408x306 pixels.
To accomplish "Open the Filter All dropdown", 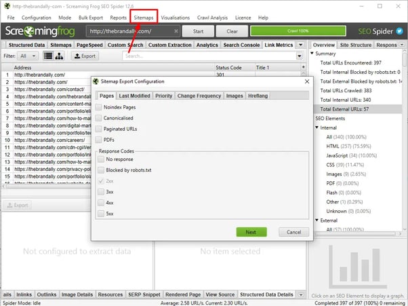I will point(28,56).
